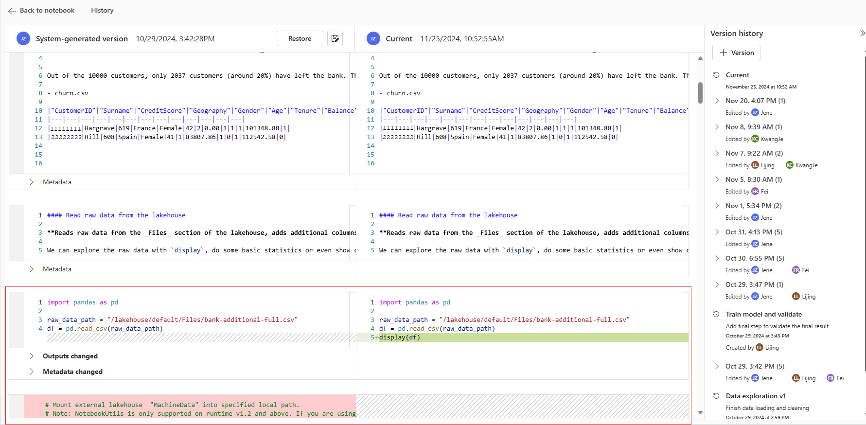Viewport: 866px width, 425px height.
Task: Expand the first Metadata section
Action: point(32,182)
